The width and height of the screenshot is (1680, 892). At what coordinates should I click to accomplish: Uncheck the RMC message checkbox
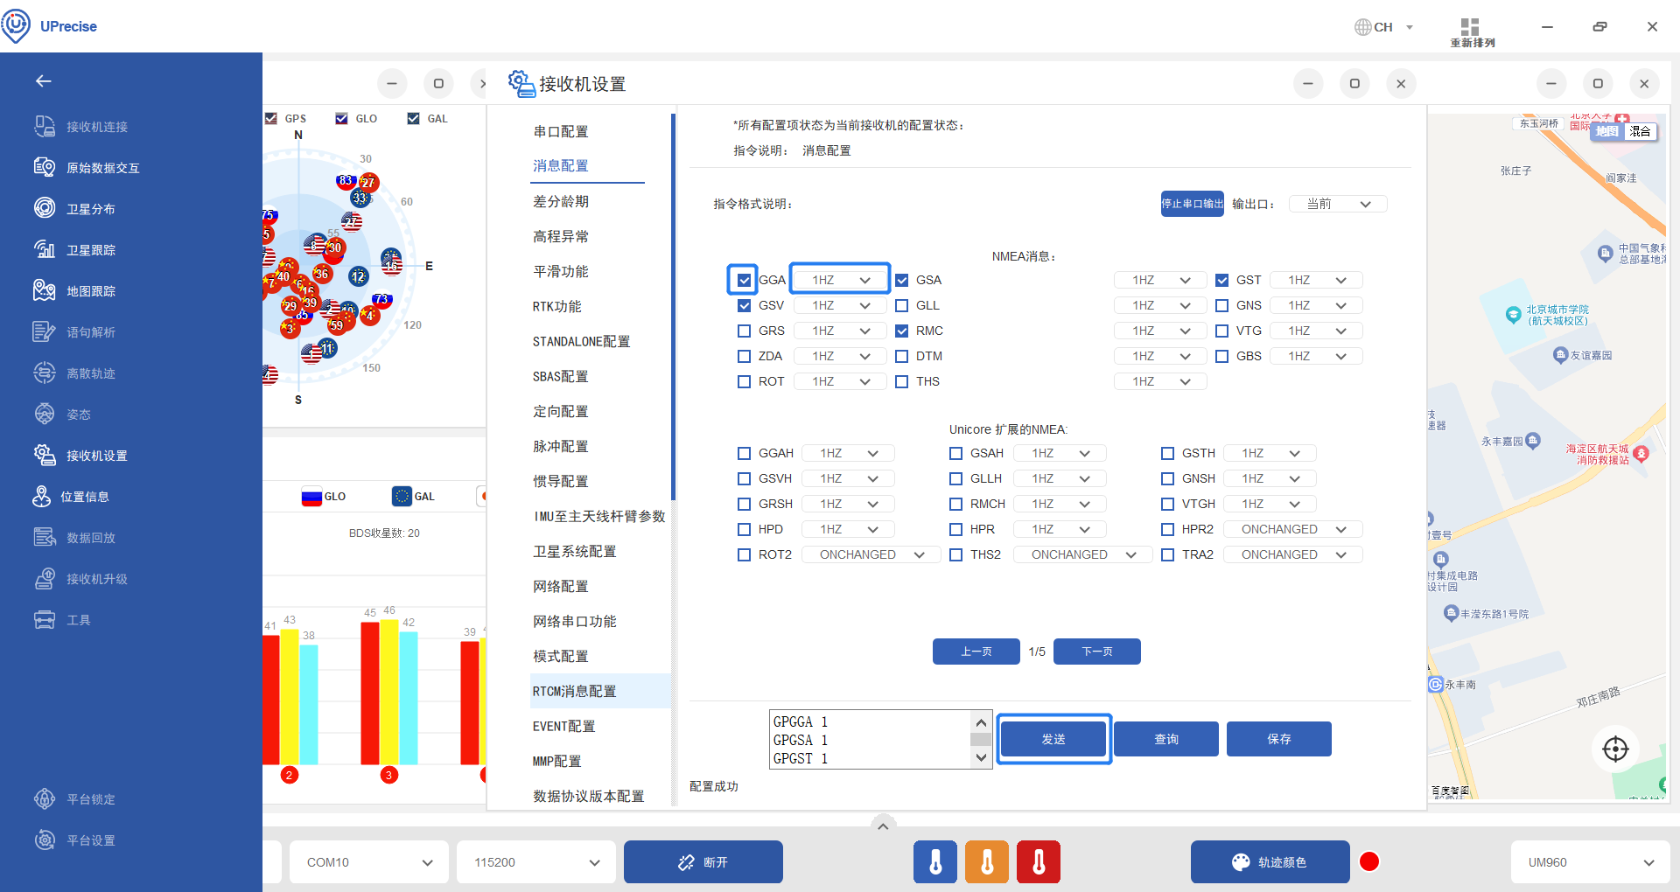click(x=902, y=331)
